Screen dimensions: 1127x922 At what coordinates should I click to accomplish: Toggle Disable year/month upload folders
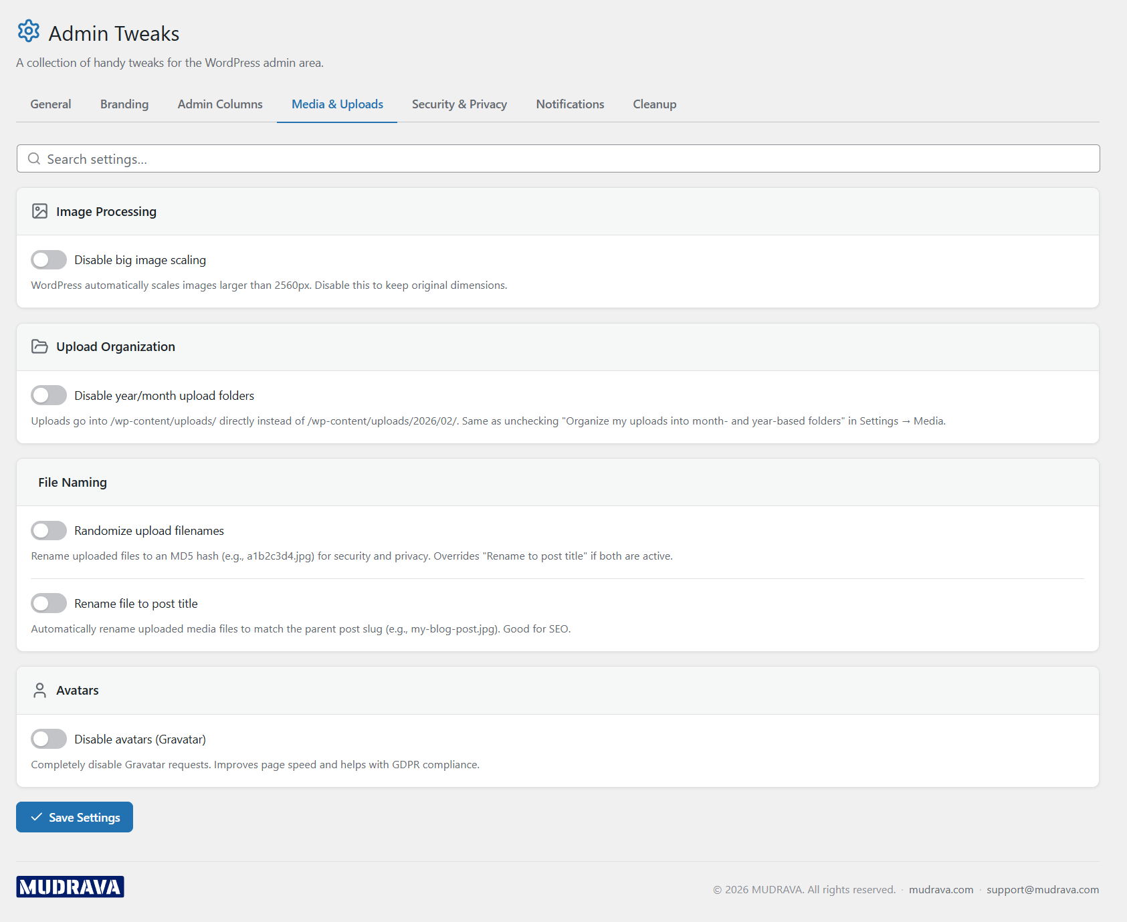point(48,395)
